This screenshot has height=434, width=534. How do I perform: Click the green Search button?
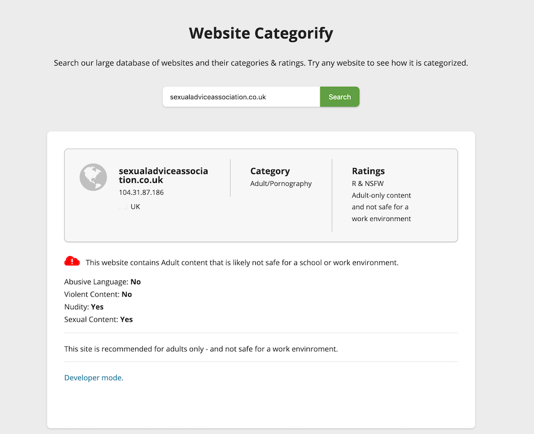(339, 97)
